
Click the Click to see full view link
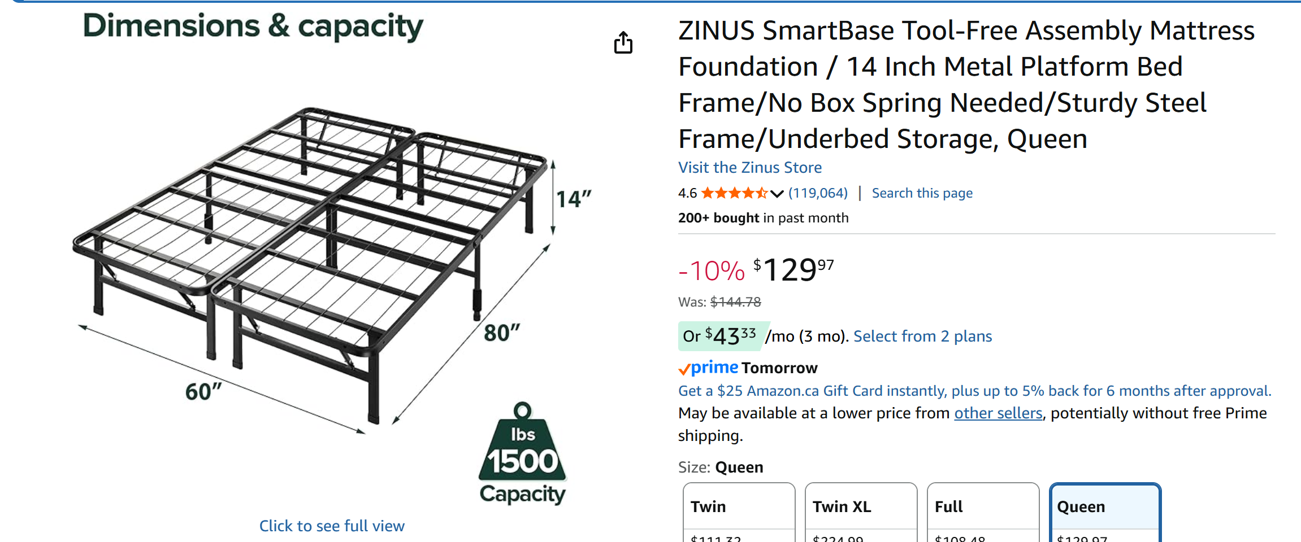pyautogui.click(x=332, y=526)
